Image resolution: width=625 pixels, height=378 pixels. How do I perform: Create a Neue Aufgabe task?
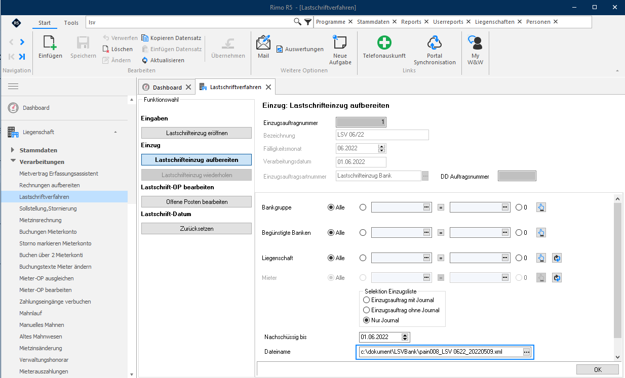[340, 50]
